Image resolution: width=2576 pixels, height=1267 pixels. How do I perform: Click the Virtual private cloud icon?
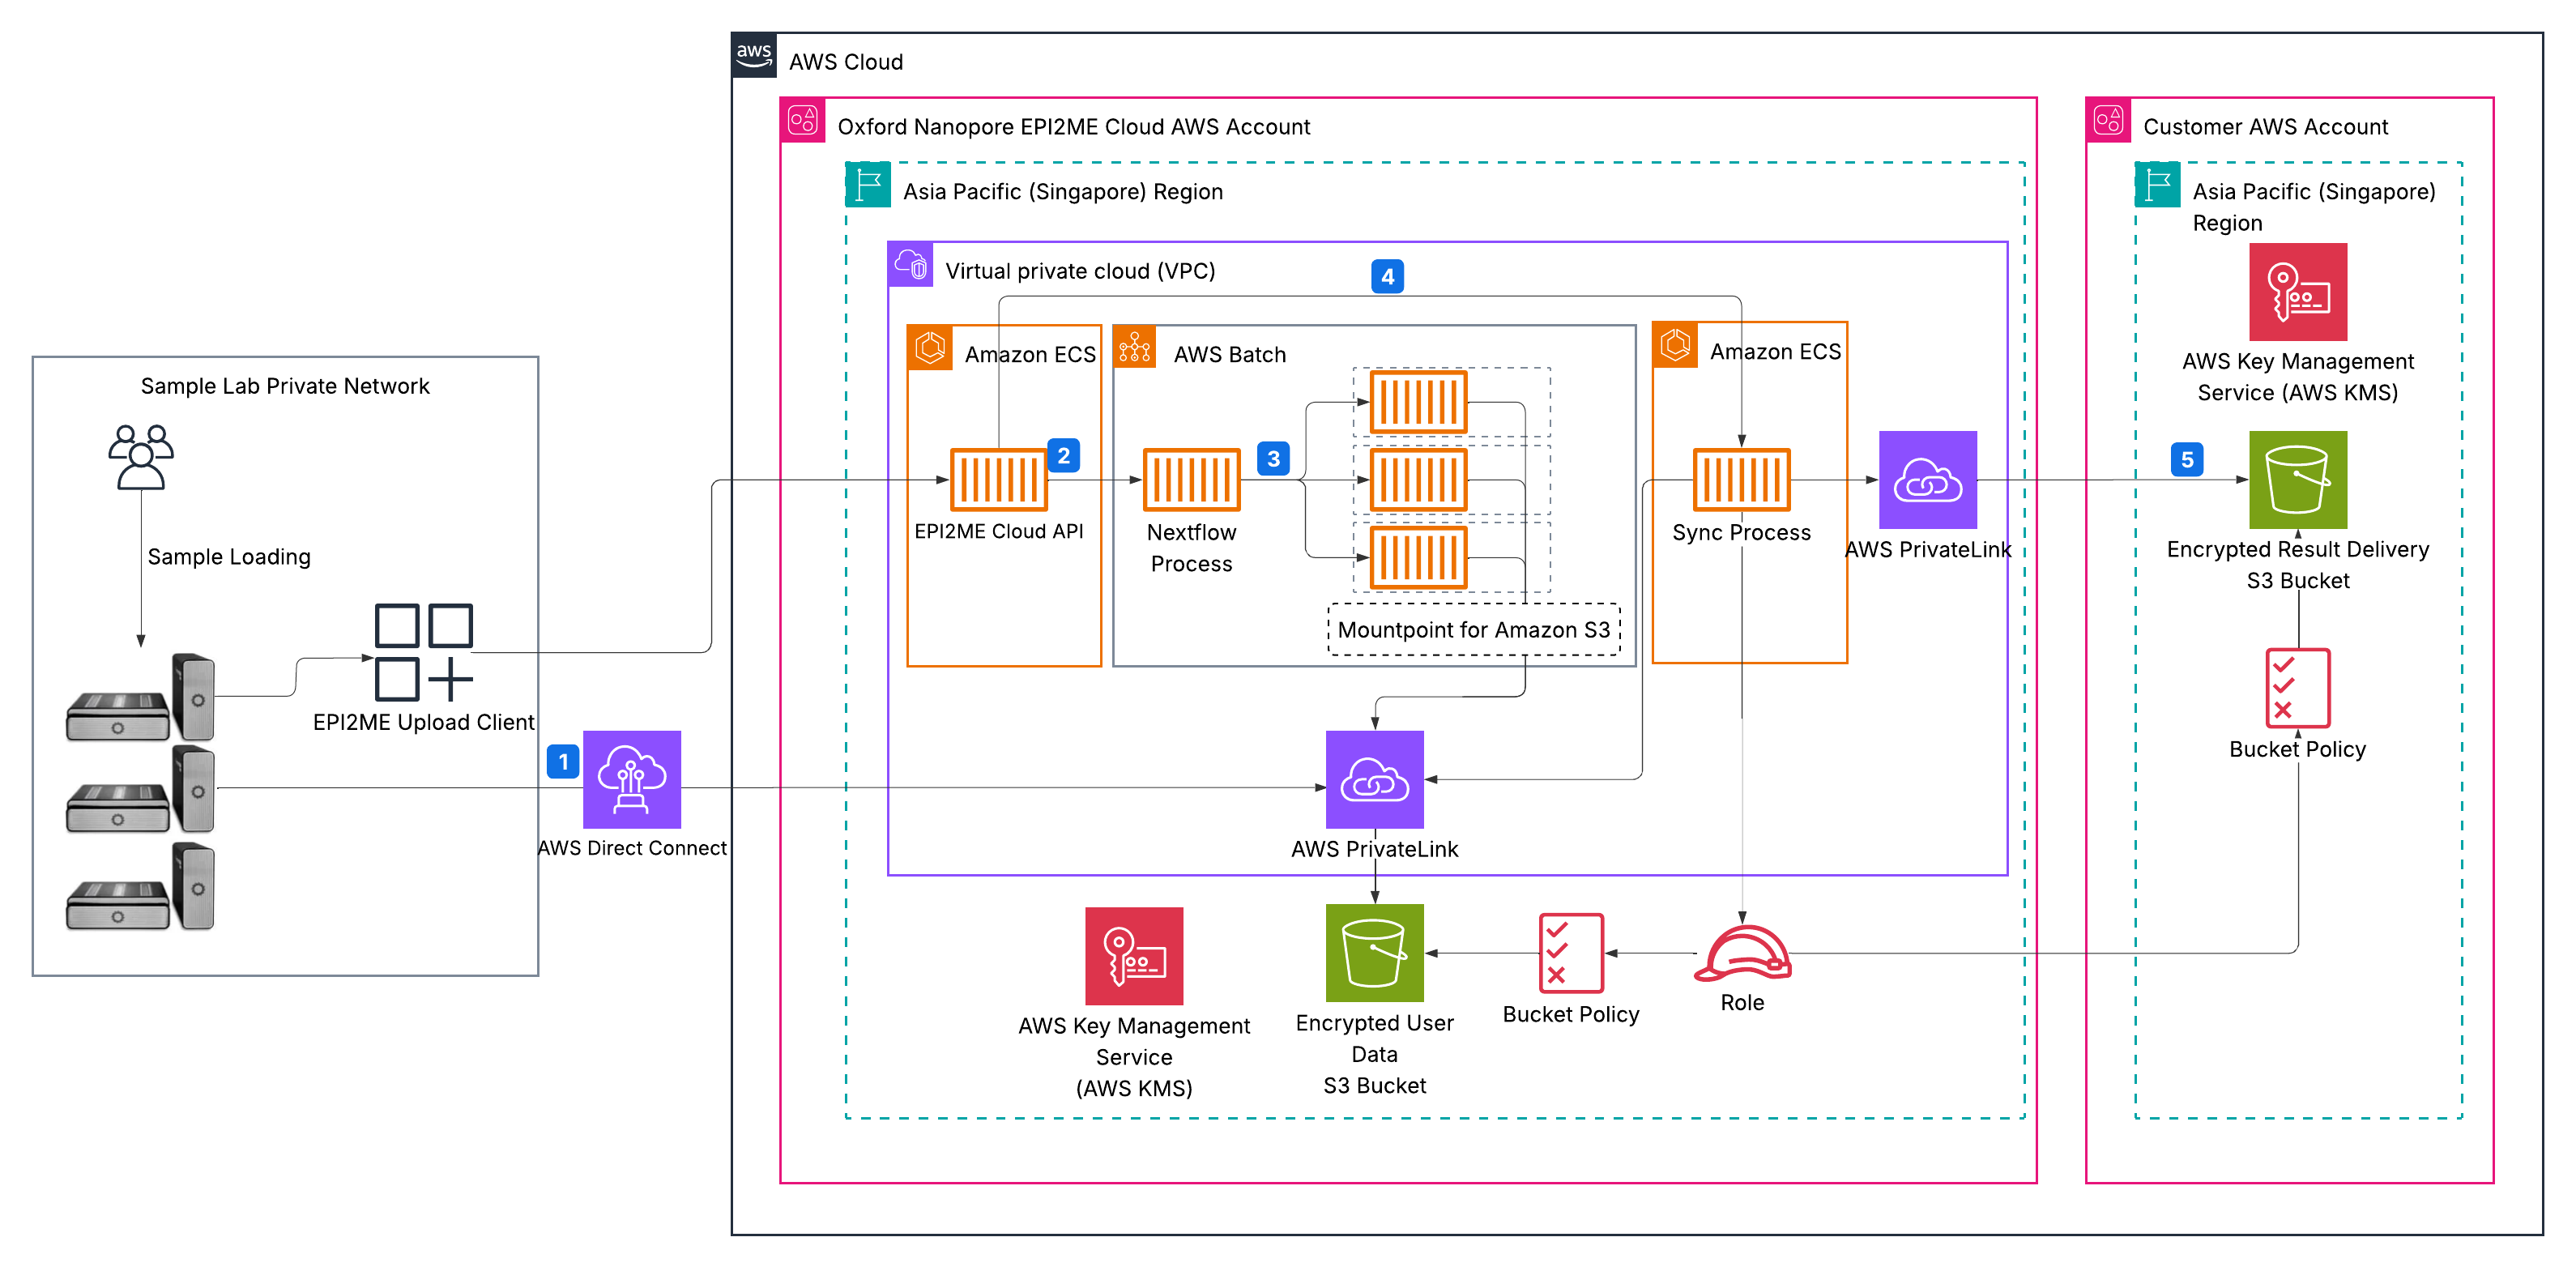pyautogui.click(x=911, y=265)
